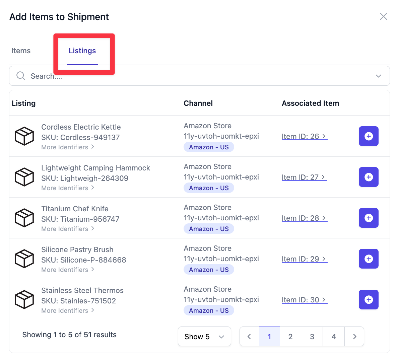The height and width of the screenshot is (361, 398).
Task: Expand More Identifiers for Titanium Chef Knife
Action: [68, 229]
